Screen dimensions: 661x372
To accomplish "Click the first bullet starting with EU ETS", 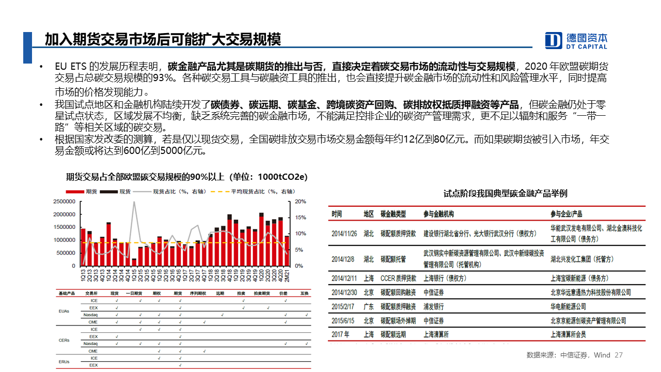I will pyautogui.click(x=330, y=79).
